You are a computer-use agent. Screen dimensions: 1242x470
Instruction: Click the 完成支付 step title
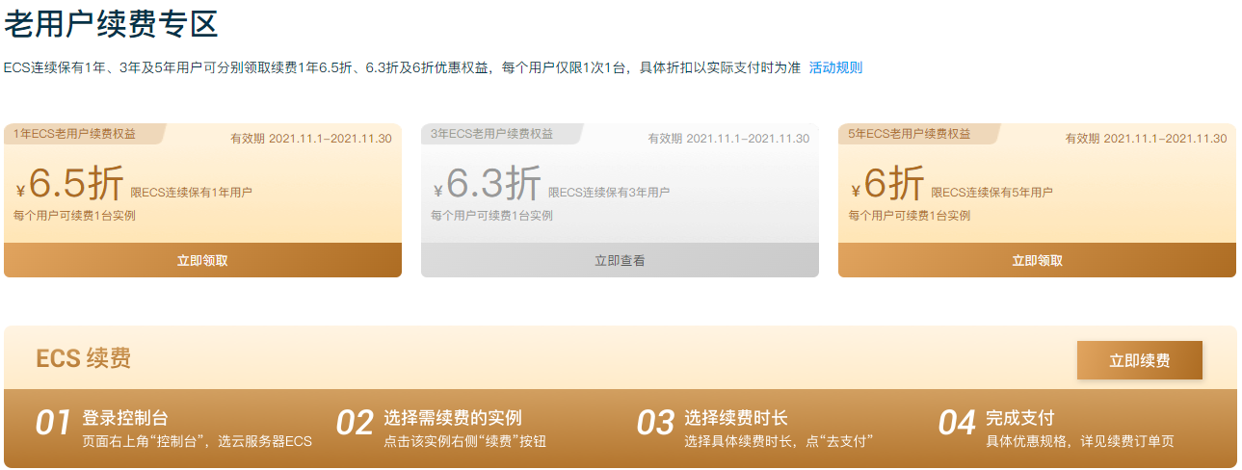[1019, 418]
